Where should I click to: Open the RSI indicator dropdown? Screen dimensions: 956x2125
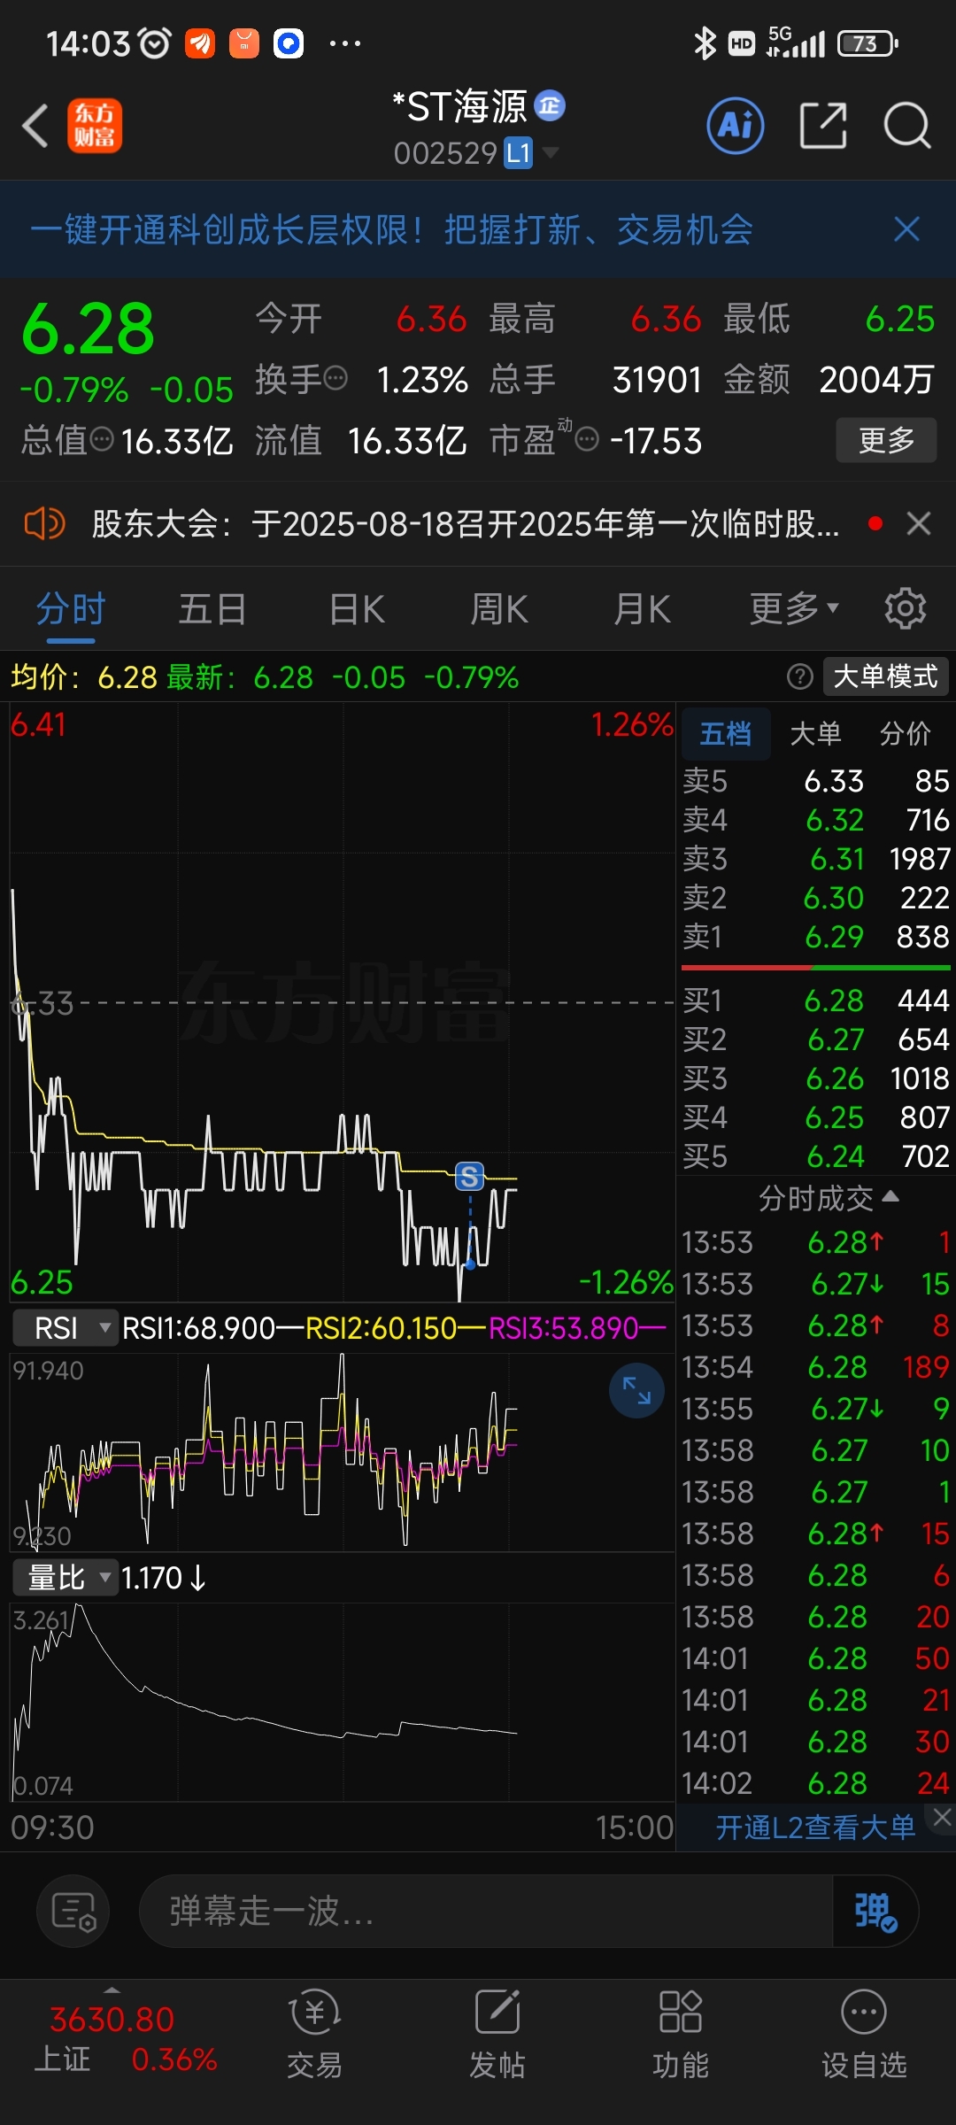pyautogui.click(x=66, y=1328)
